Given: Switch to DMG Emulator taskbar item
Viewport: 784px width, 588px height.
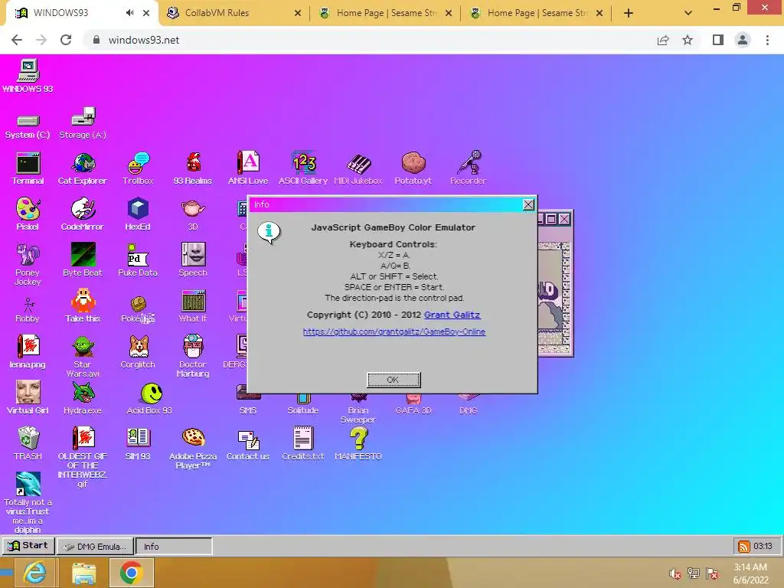Looking at the screenshot, I should [x=95, y=547].
